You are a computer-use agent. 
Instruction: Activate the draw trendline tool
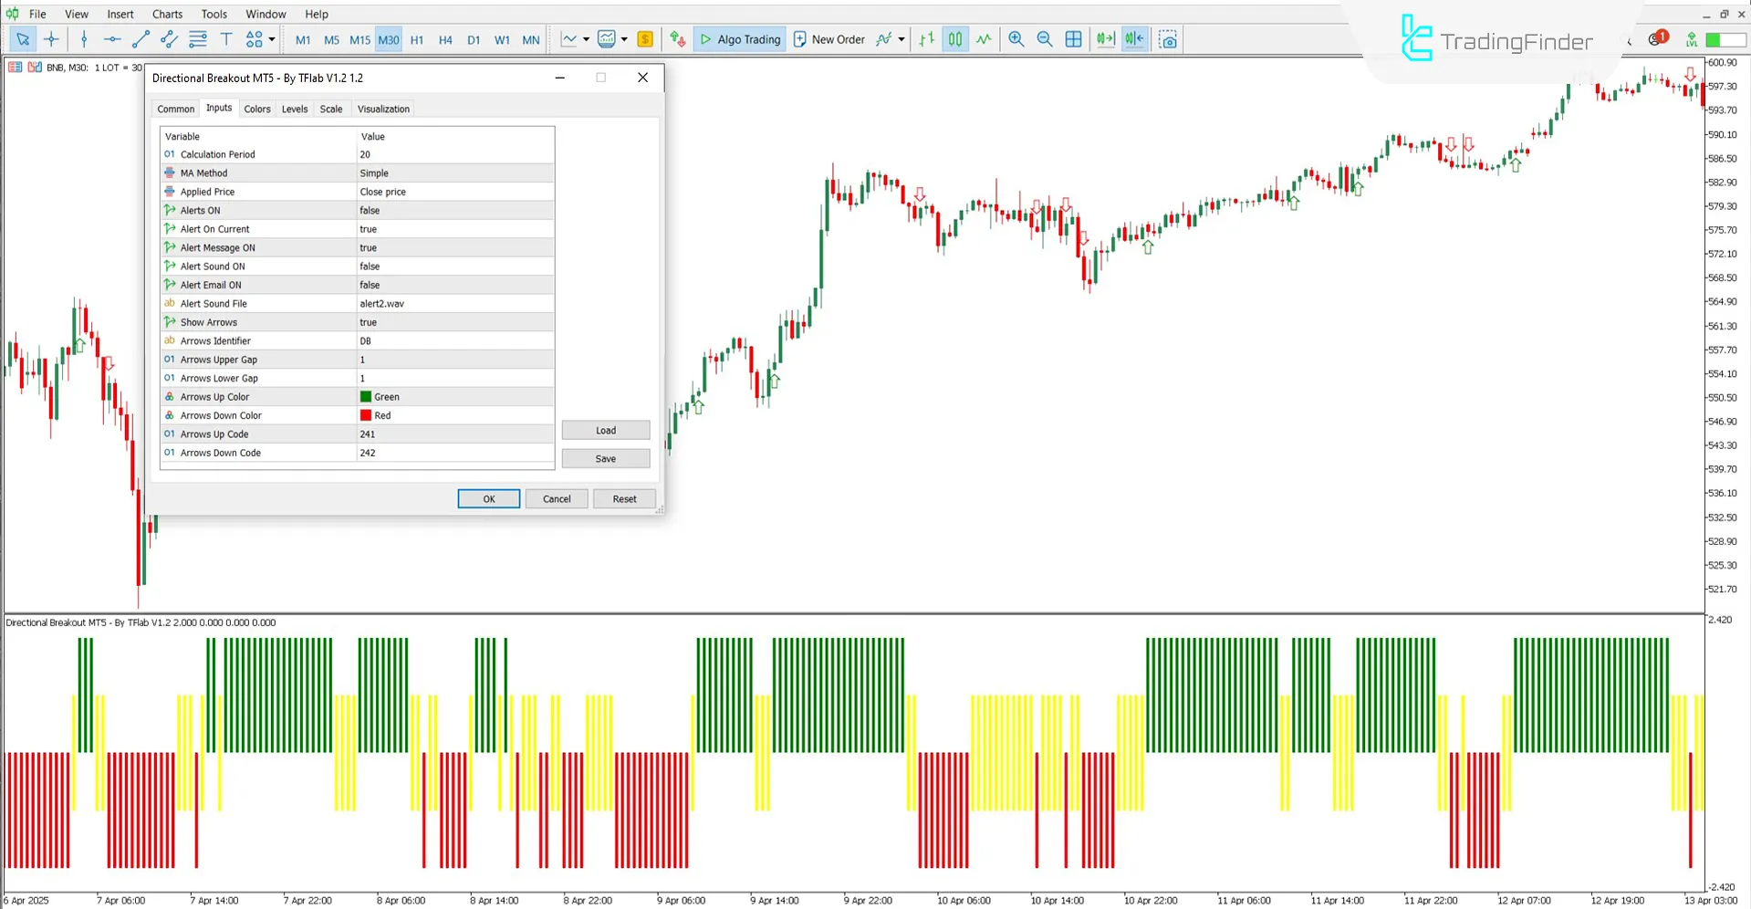[x=141, y=39]
